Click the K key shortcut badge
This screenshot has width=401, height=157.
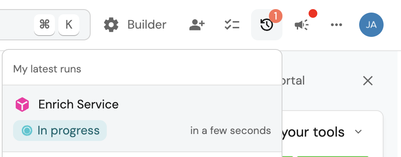coord(69,25)
